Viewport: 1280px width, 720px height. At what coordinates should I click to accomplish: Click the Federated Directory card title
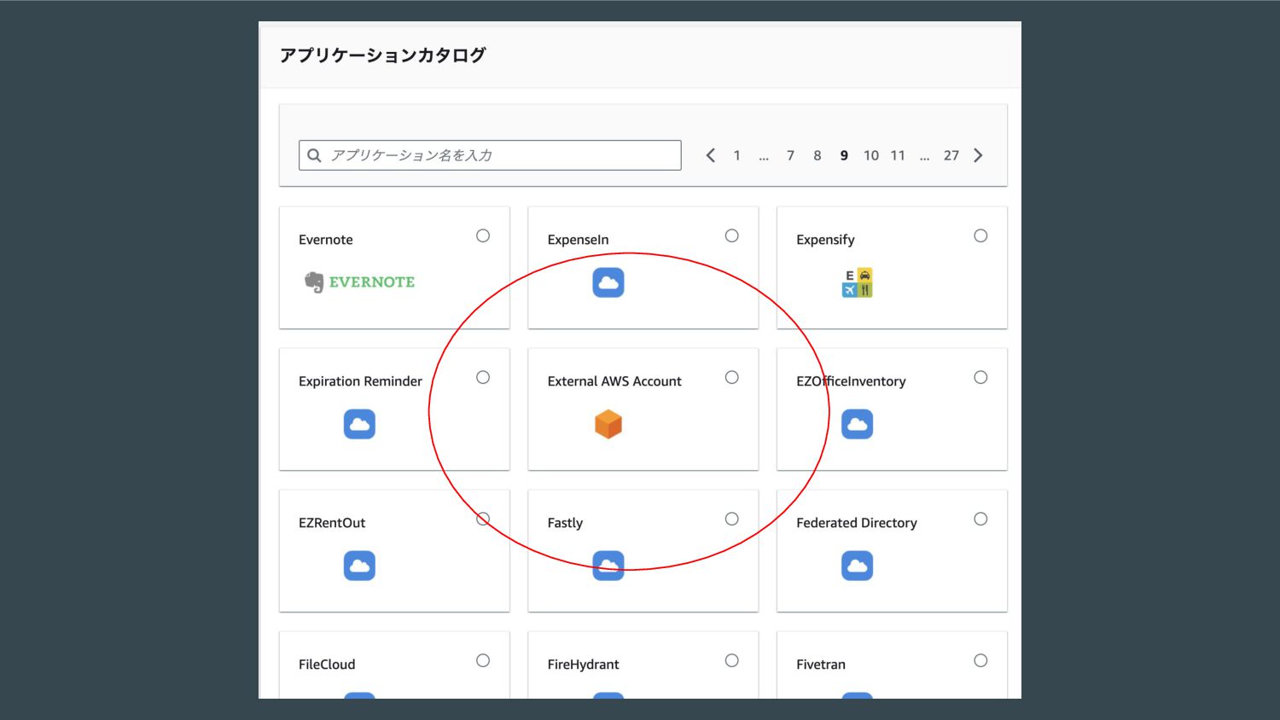click(x=857, y=523)
